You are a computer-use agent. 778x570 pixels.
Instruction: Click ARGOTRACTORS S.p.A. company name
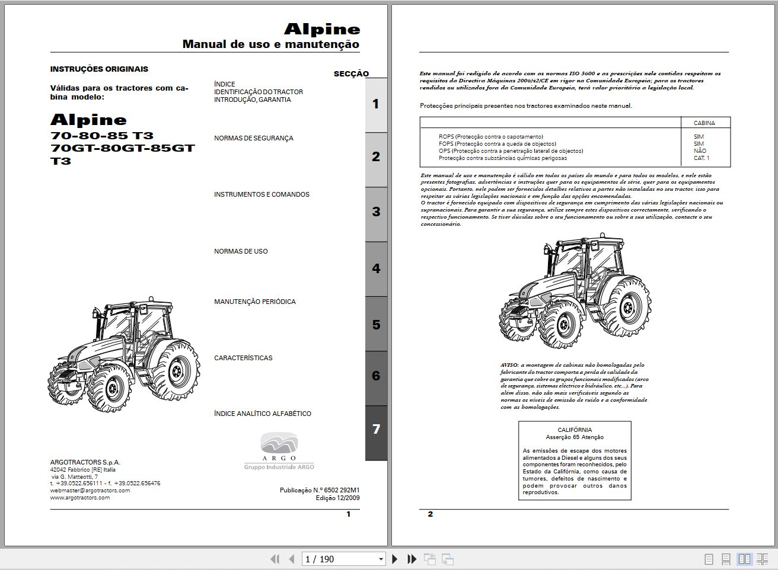(x=85, y=462)
